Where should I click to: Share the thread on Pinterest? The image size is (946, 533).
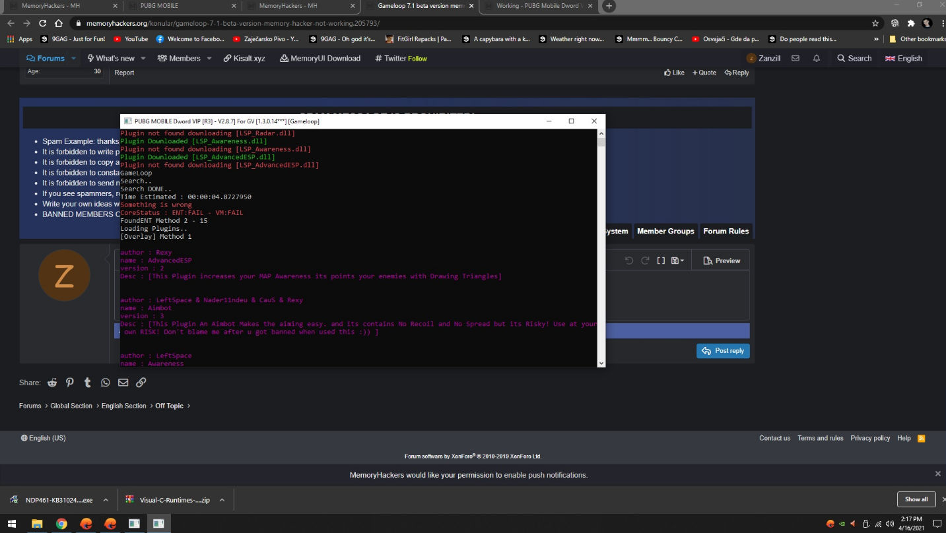[x=70, y=383]
